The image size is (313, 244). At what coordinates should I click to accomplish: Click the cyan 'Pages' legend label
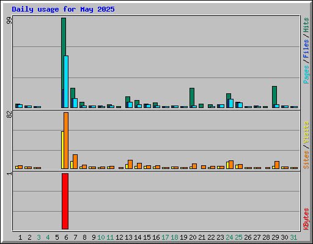coord(306,74)
